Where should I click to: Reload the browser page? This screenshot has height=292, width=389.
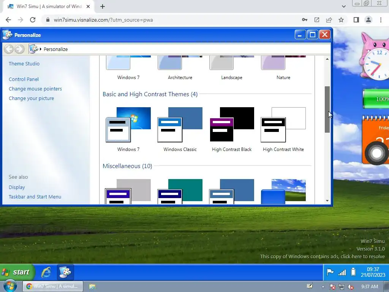coord(33,20)
